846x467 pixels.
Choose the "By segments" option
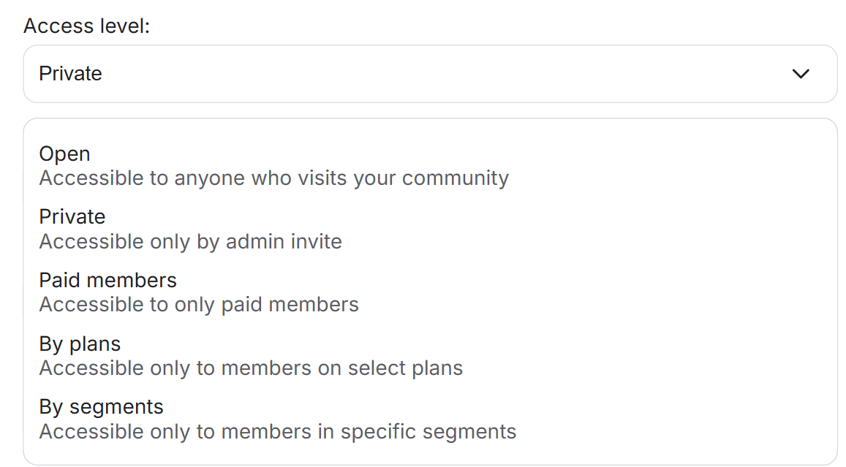point(102,407)
